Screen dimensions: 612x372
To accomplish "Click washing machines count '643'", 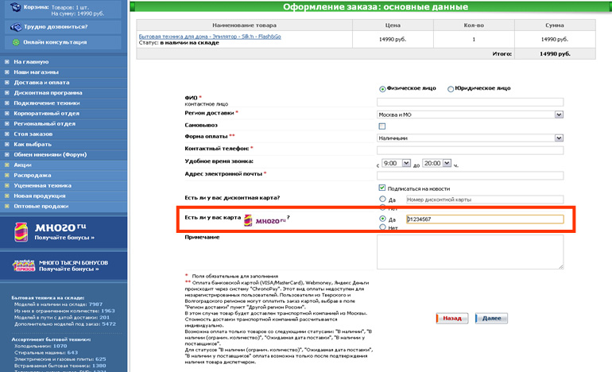I will click(72, 352).
